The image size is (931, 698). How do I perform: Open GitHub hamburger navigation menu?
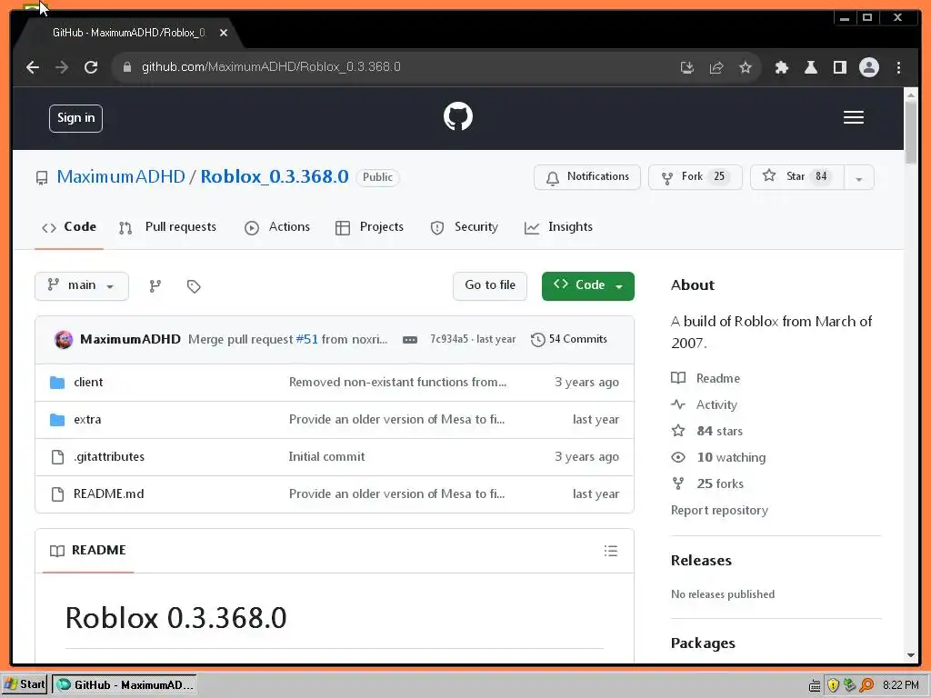[853, 117]
